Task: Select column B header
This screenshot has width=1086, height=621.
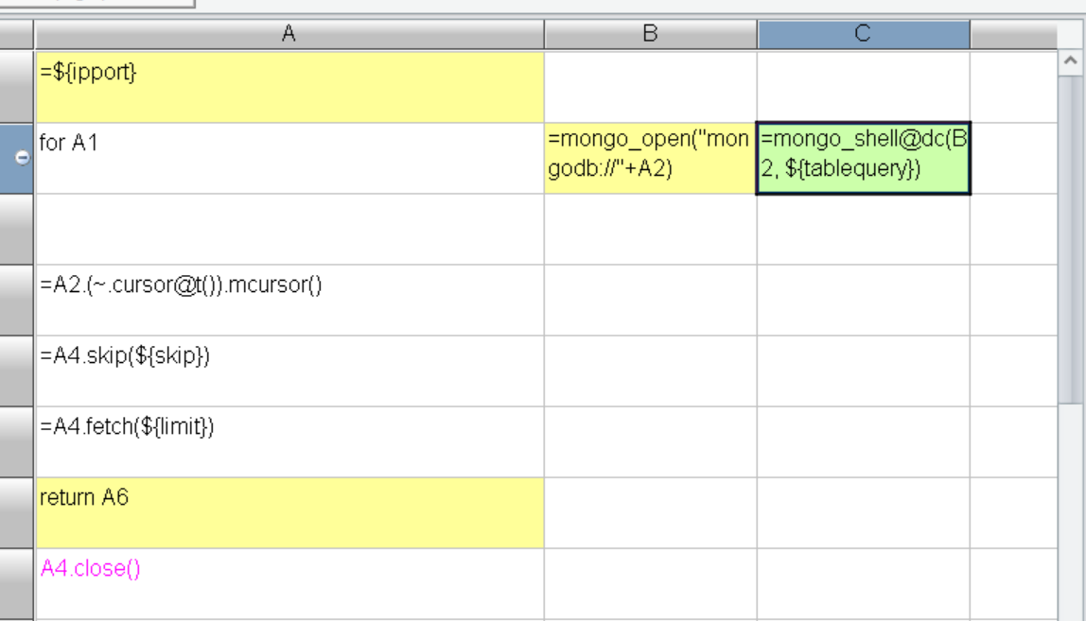Action: [x=650, y=34]
